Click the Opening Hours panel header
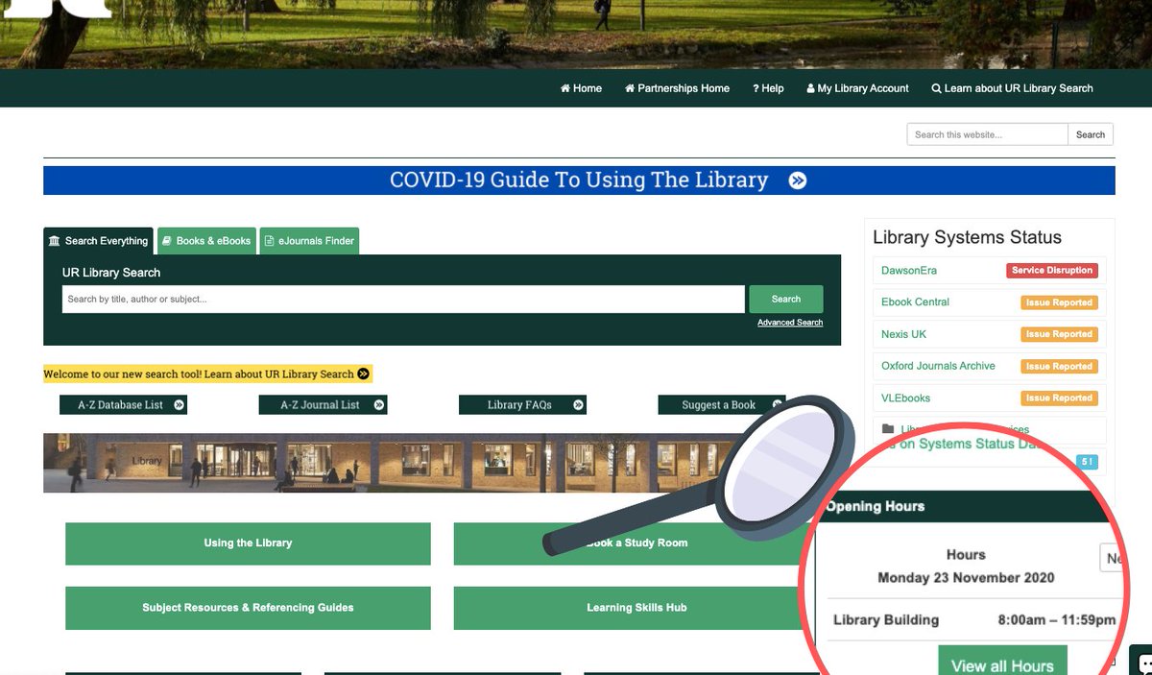The height and width of the screenshot is (675, 1152). pyautogui.click(x=965, y=506)
